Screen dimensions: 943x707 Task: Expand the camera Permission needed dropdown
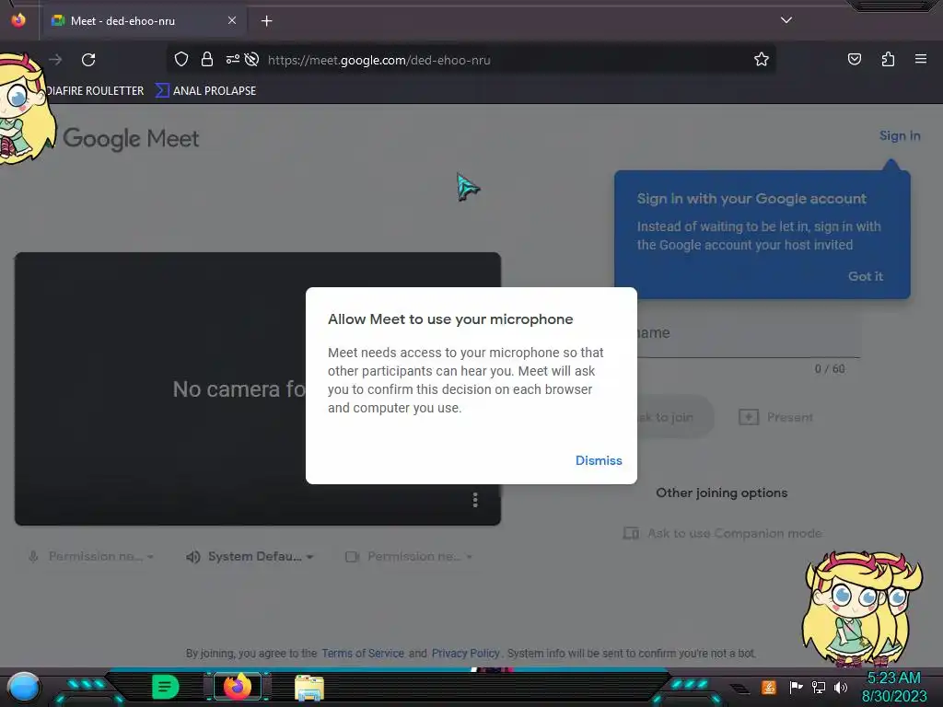(409, 557)
